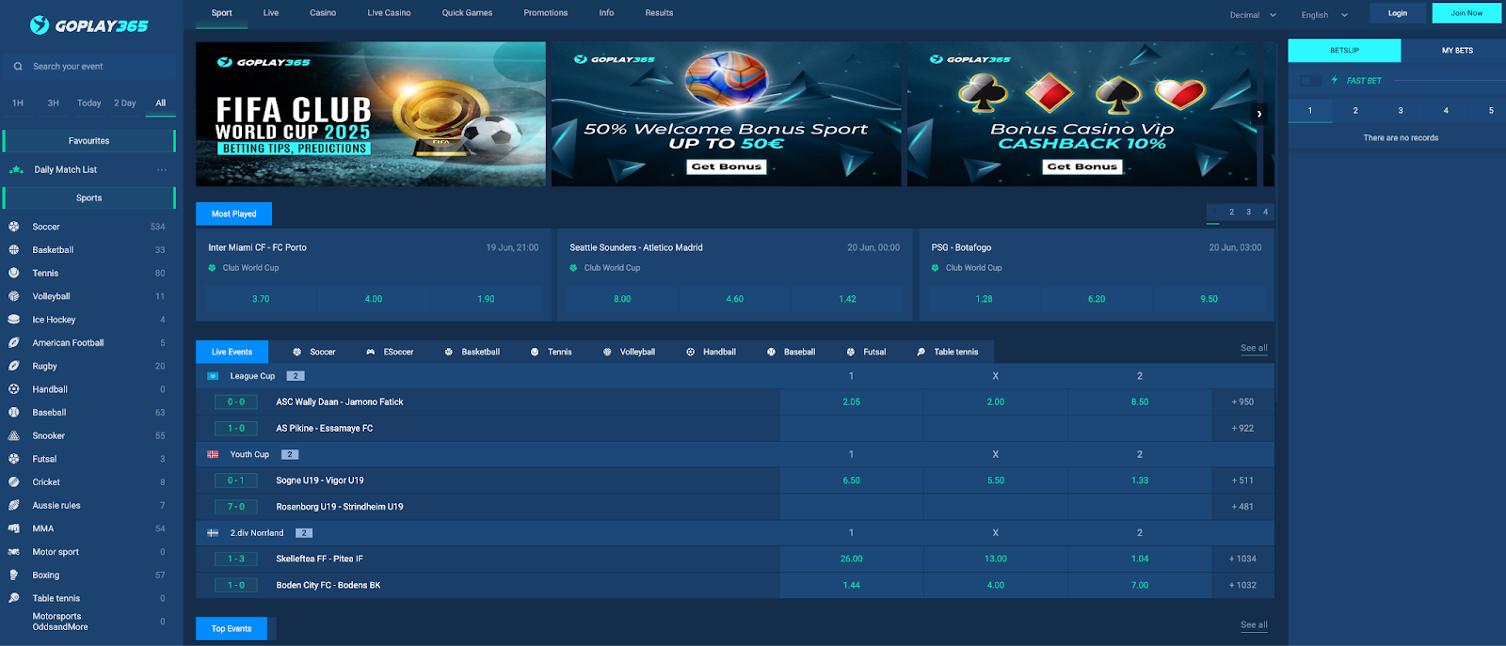Select Futsal icon in sidebar list

tap(14, 459)
